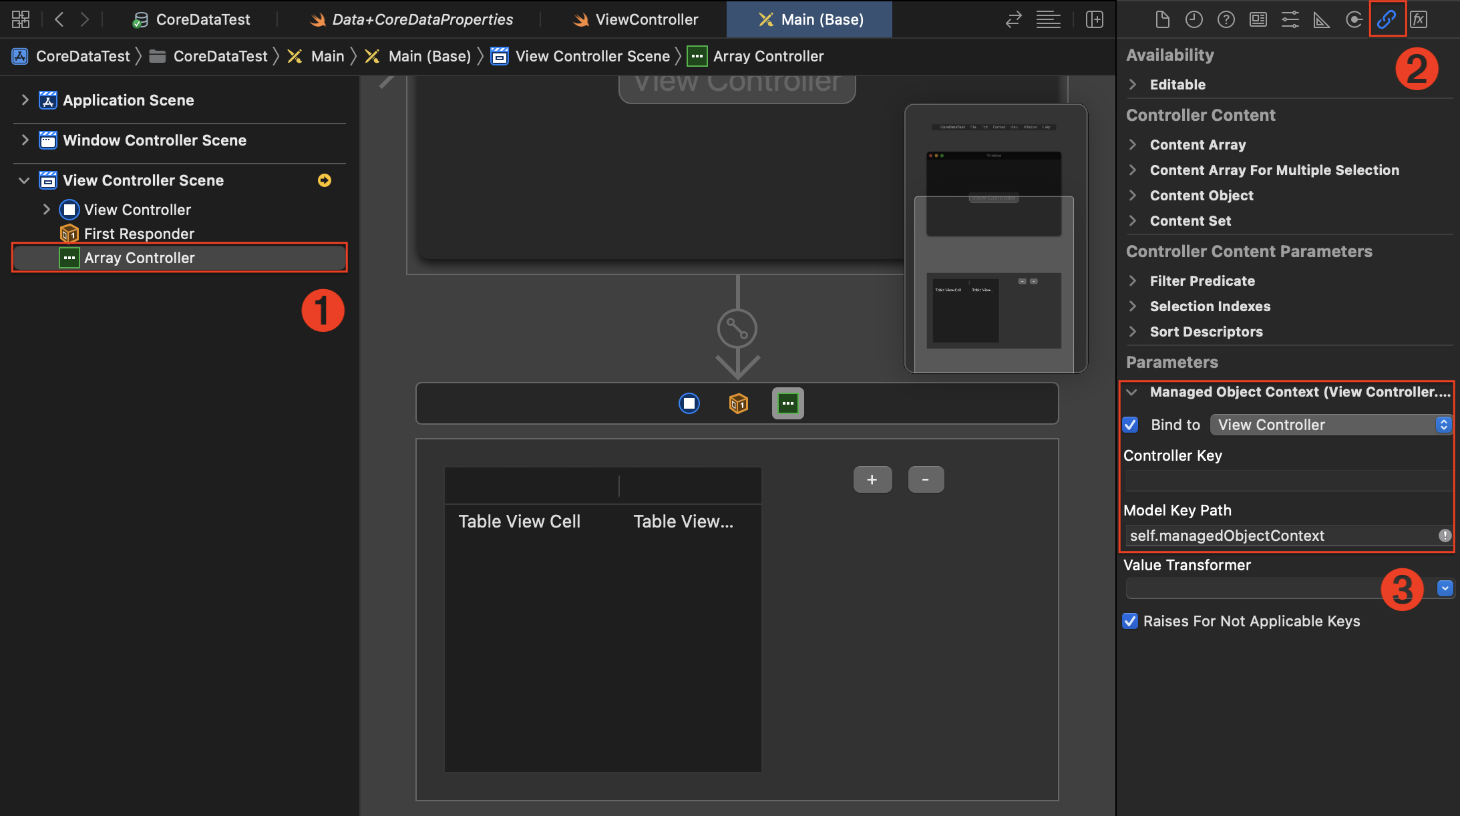
Task: Collapse the View Controller Scene outline
Action: (25, 180)
